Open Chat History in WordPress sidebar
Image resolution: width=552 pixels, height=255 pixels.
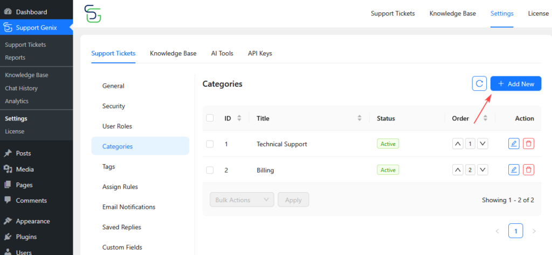tap(21, 88)
